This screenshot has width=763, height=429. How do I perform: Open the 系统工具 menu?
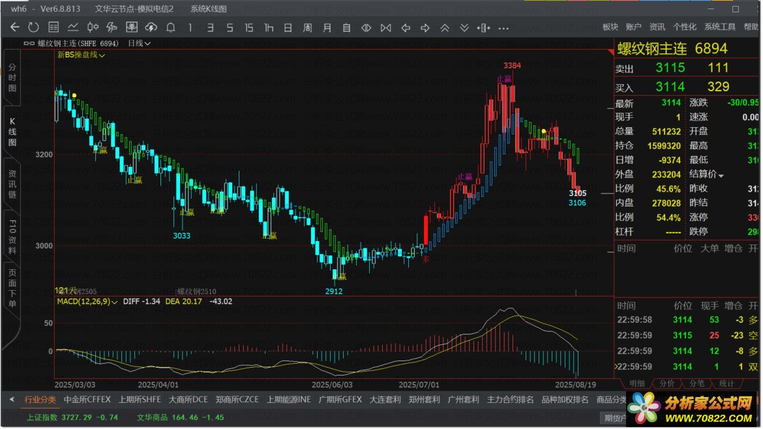tap(720, 27)
